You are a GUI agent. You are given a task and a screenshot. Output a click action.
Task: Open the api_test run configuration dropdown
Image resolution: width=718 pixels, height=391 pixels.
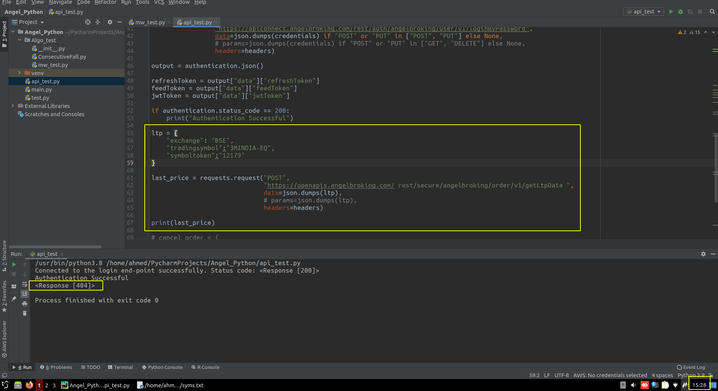click(x=644, y=12)
